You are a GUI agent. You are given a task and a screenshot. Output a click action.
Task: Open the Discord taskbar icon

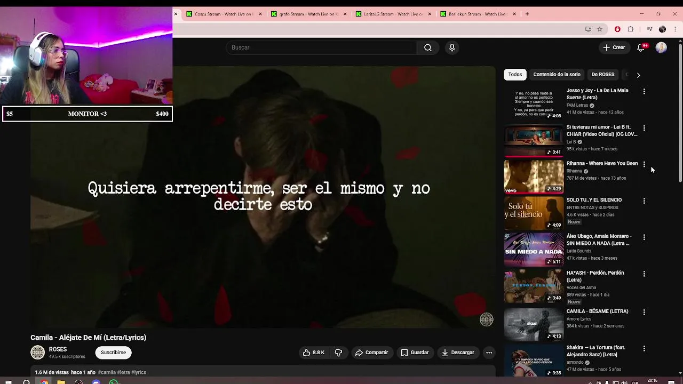(x=96, y=381)
